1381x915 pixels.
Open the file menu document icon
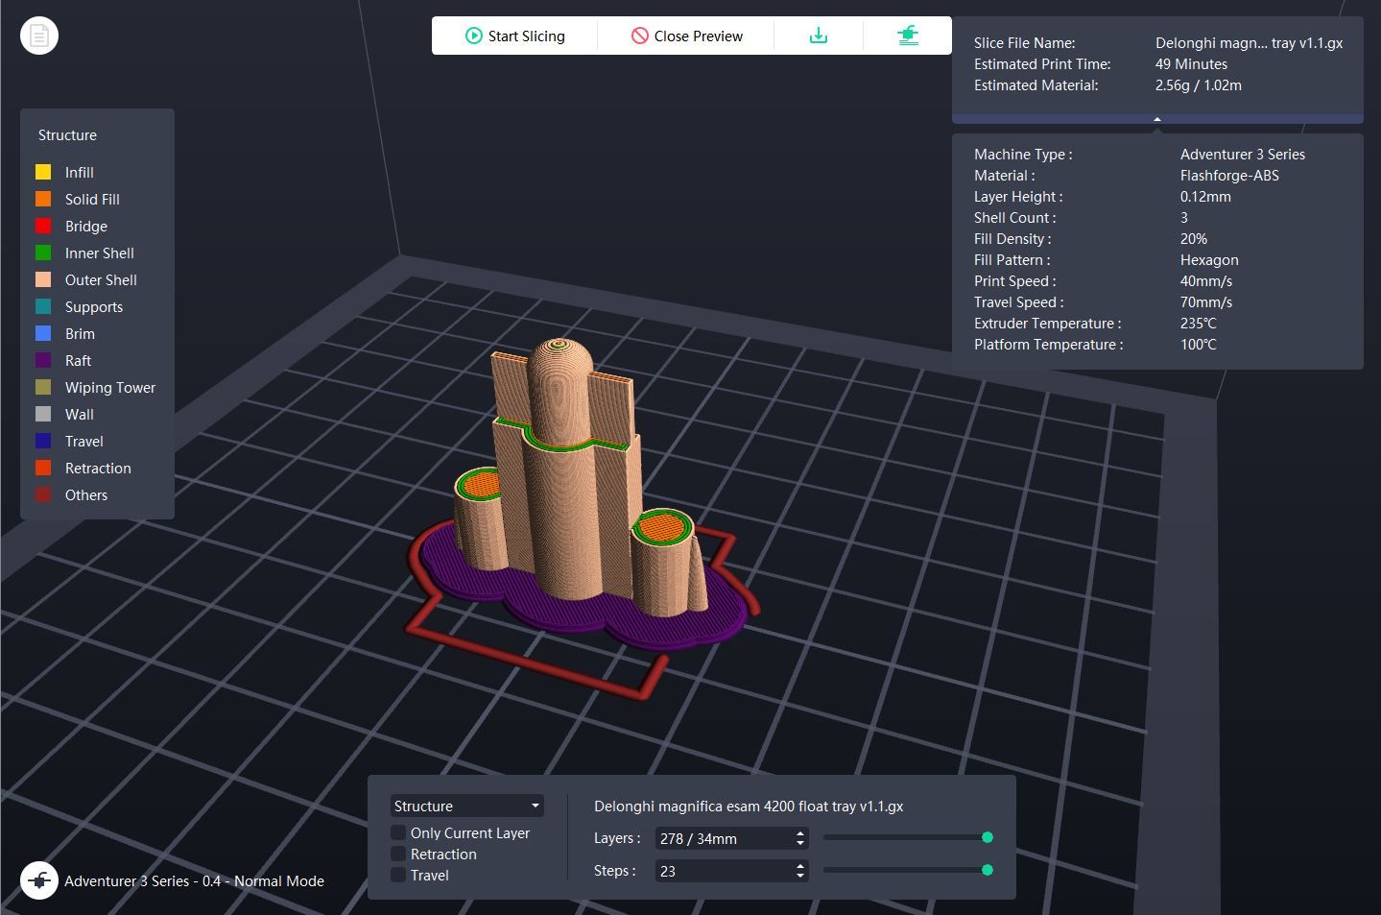pyautogui.click(x=39, y=36)
